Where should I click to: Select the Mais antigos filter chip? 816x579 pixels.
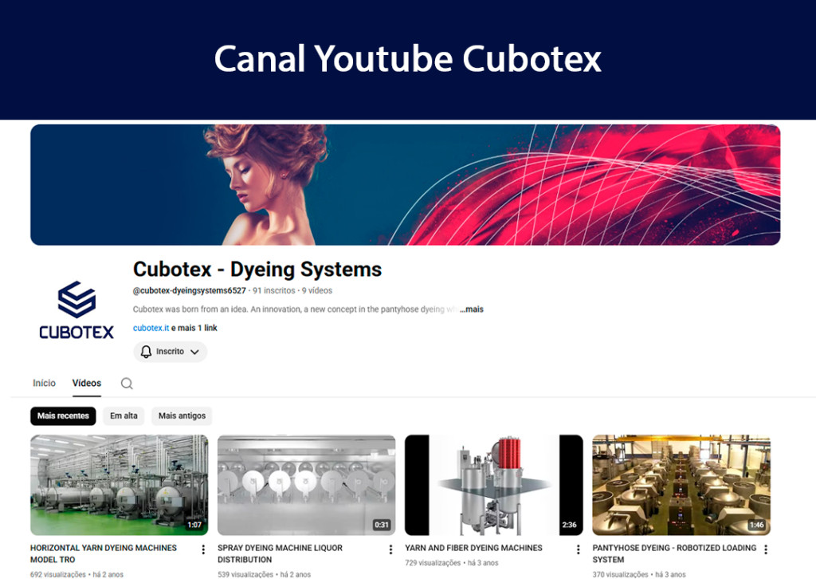pos(182,416)
